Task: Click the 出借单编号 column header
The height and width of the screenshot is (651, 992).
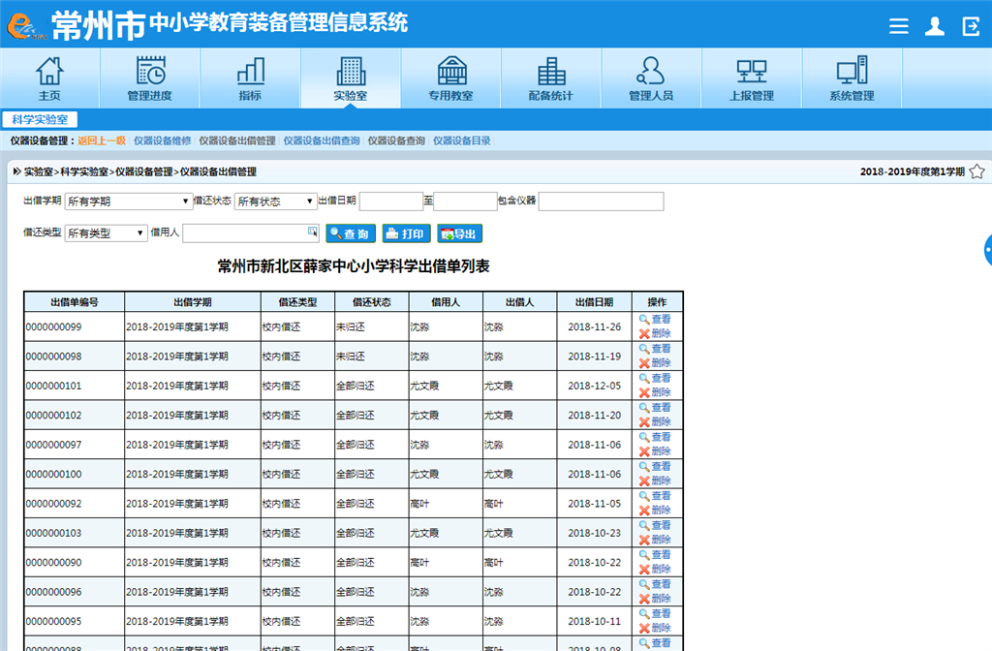Action: 75,302
